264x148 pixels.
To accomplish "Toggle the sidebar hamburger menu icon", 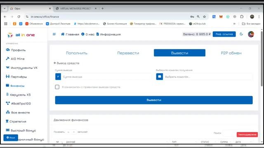I will 54,34.
